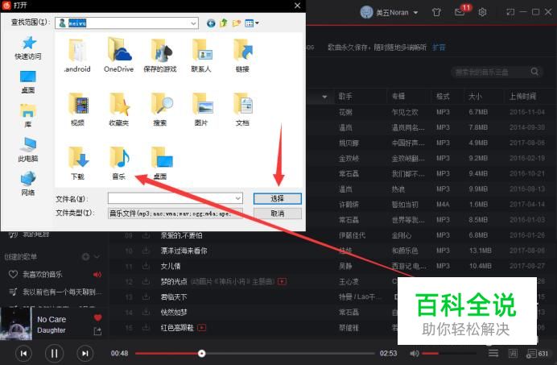Click the 取消 button

tap(278, 214)
